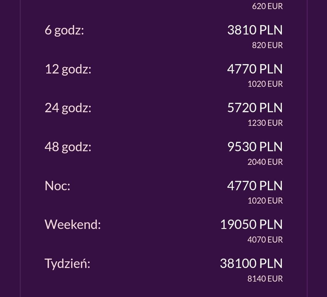Tap the 19050 PLN price
327x297 pixels.
tap(251, 225)
